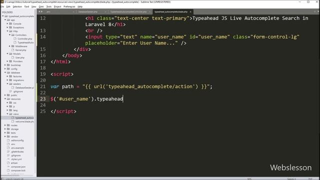Click line number 21 in the gutter
The width and height of the screenshot is (320, 180).
(43, 86)
